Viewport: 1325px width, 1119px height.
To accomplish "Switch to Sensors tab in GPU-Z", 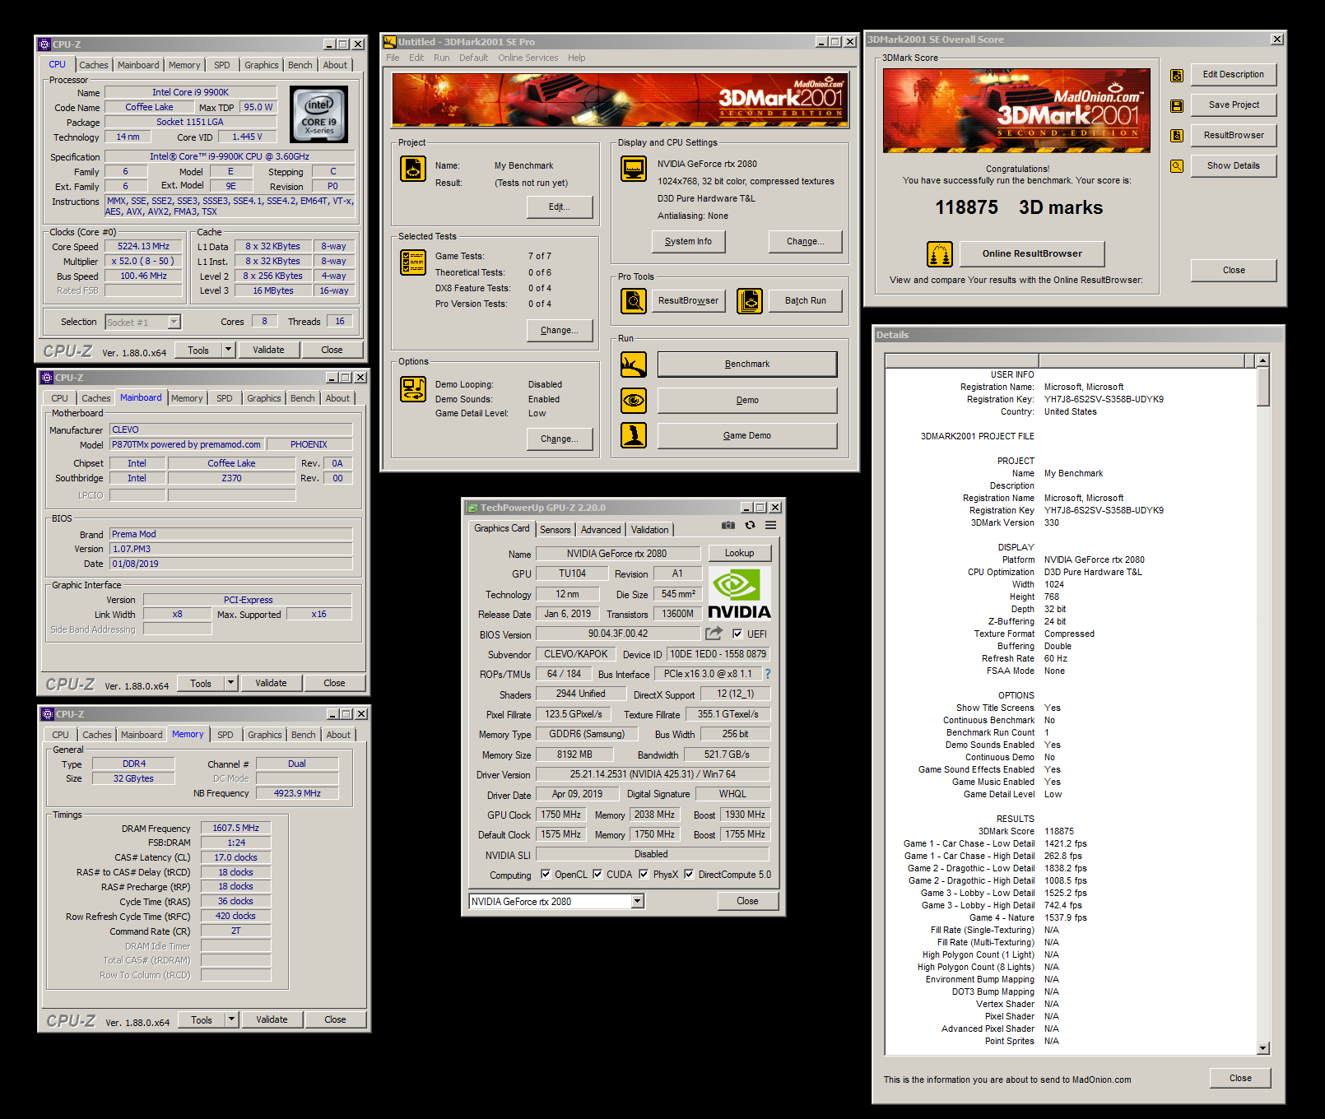I will tap(555, 530).
